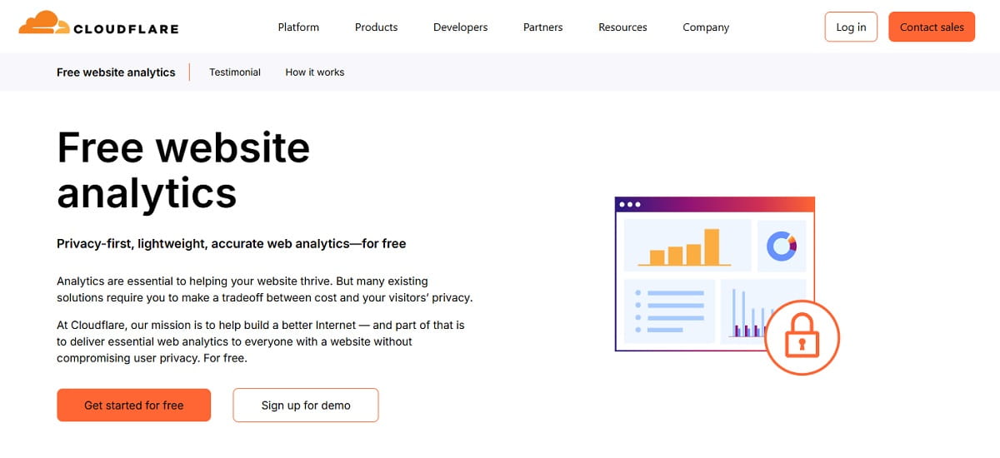
Task: Click the Contact sales button
Action: click(x=932, y=27)
